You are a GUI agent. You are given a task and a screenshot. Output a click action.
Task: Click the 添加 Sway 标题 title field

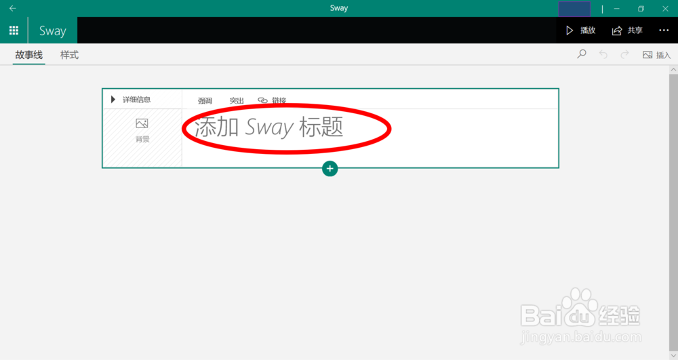coord(268,127)
